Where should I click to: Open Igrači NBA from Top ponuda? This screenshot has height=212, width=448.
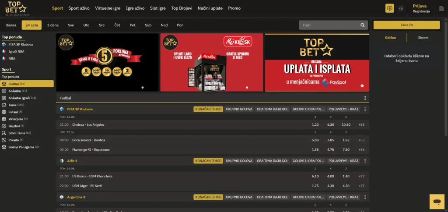16,52
